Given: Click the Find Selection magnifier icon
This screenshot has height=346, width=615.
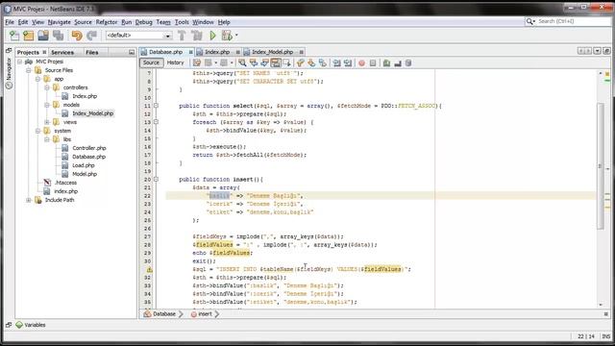Looking at the screenshot, I should click(x=242, y=62).
